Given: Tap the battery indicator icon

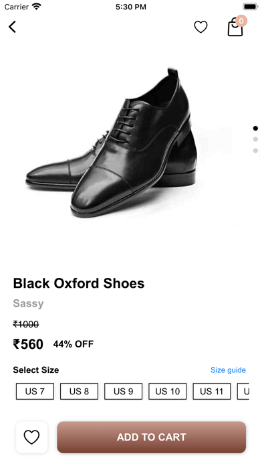Looking at the screenshot, I should [251, 7].
